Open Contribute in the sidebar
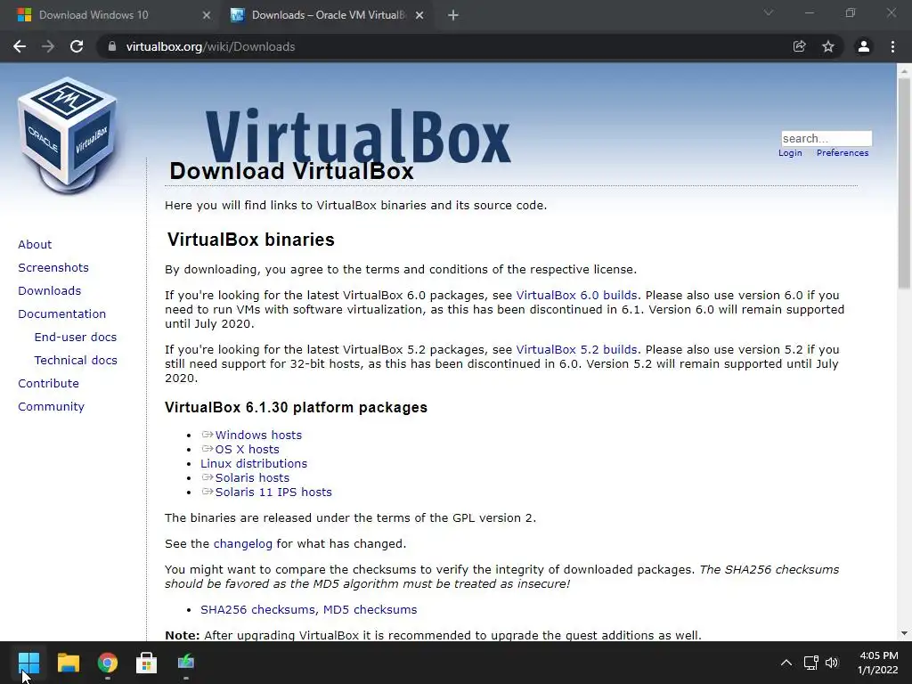This screenshot has width=912, height=684. (x=48, y=383)
